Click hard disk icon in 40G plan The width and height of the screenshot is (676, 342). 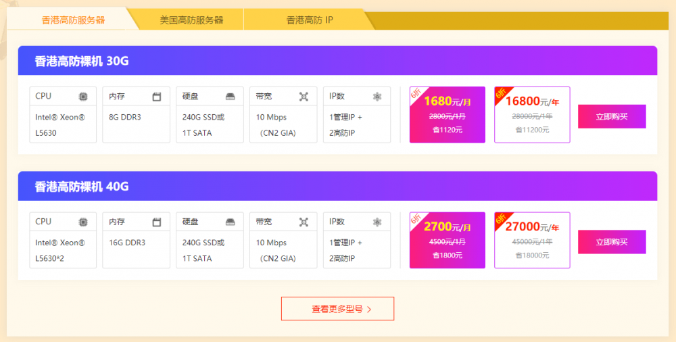pyautogui.click(x=231, y=222)
